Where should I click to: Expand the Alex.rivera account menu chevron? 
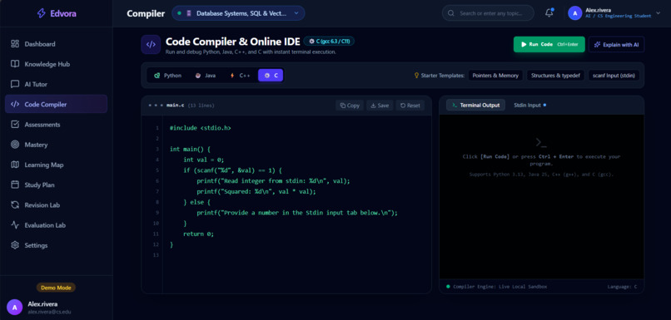659,13
